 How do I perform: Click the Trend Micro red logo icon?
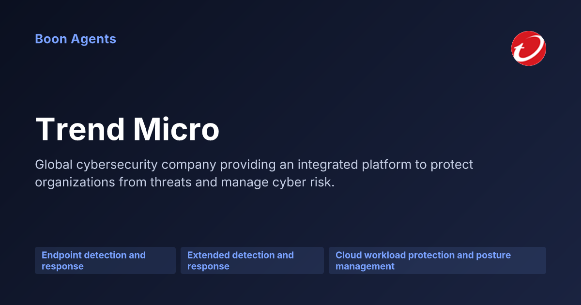pyautogui.click(x=529, y=48)
